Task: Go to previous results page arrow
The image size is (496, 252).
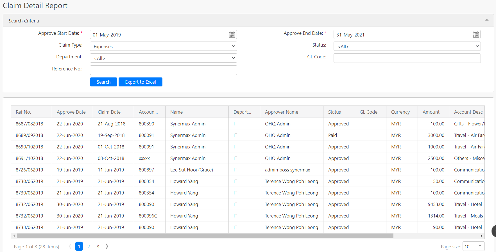Action: coord(70,246)
